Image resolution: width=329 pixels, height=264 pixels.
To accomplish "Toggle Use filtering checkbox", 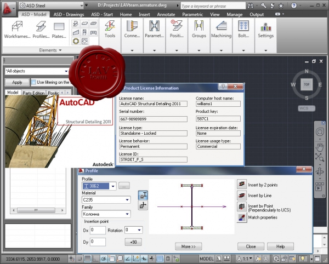I will tap(33, 82).
